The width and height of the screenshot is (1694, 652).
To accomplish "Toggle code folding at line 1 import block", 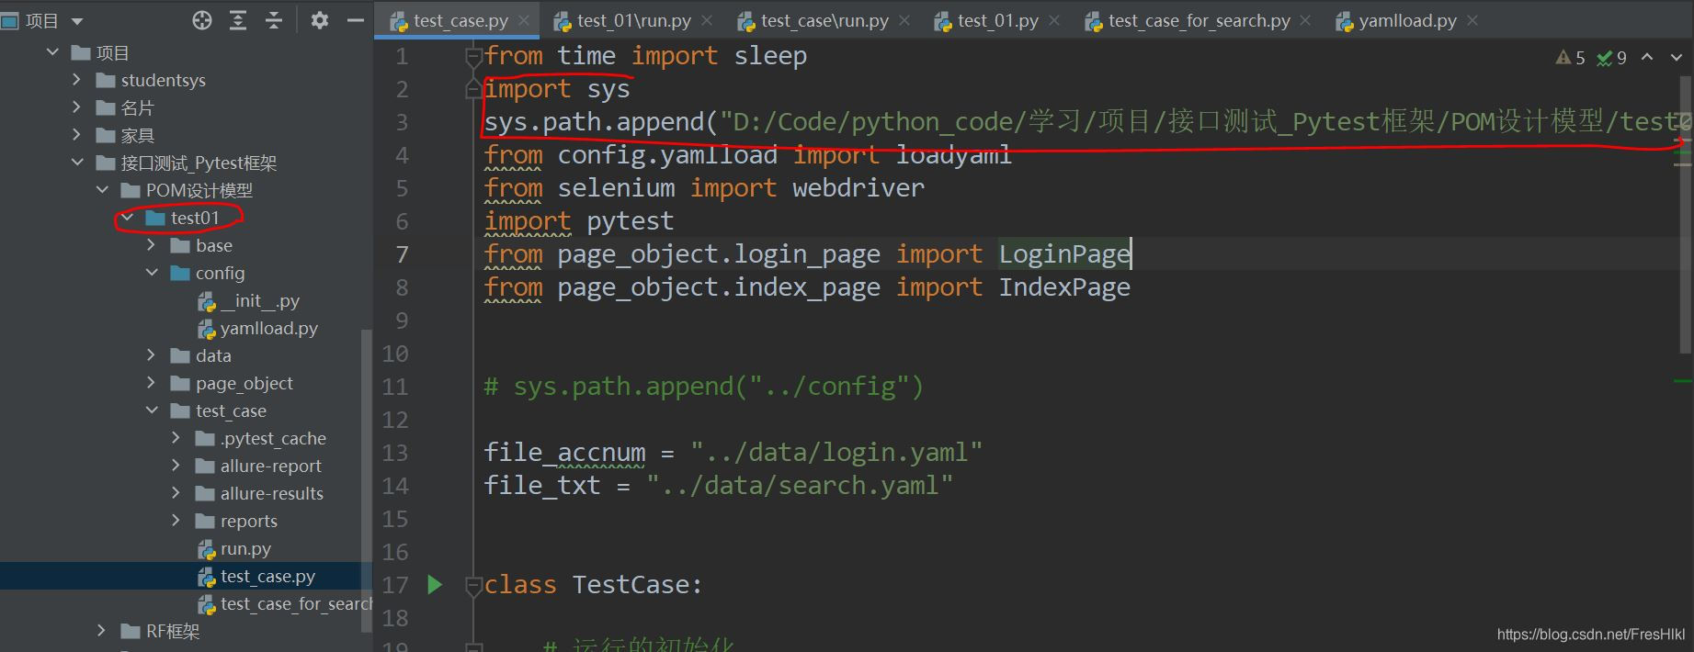I will (473, 58).
